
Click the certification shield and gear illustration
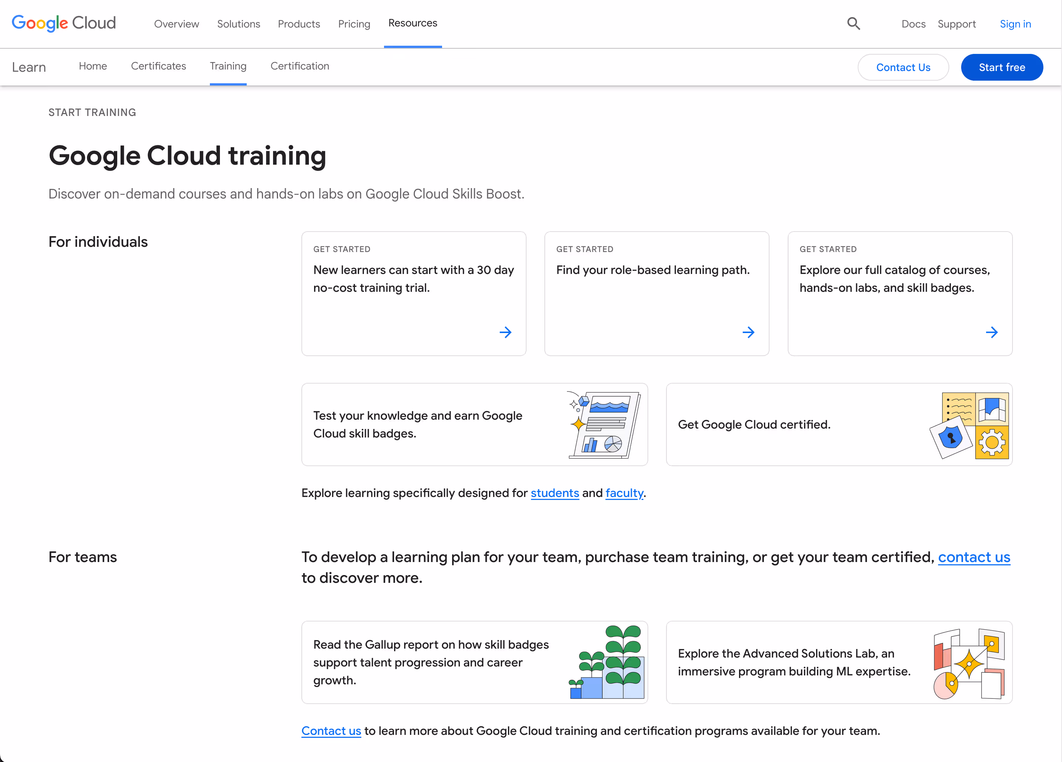tap(969, 425)
